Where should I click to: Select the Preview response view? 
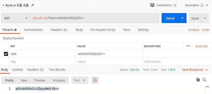pyautogui.click(x=40, y=80)
